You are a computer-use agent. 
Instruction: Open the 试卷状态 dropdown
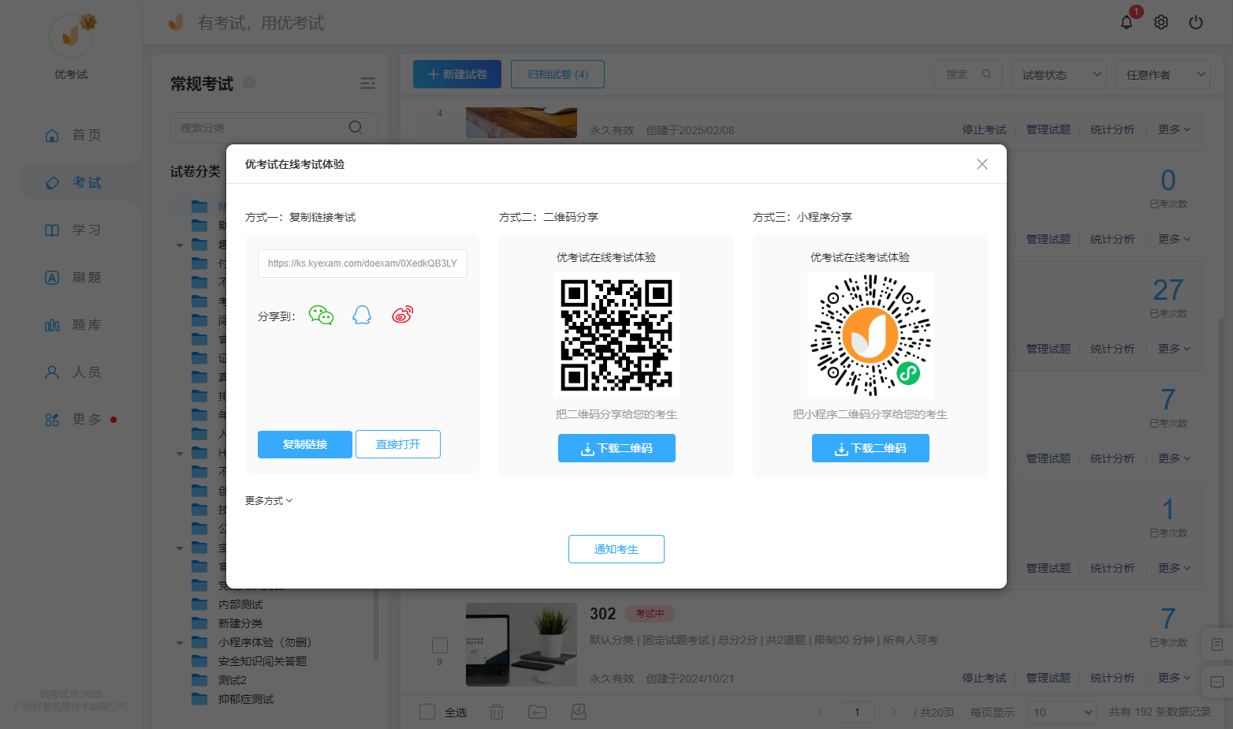coord(1059,74)
